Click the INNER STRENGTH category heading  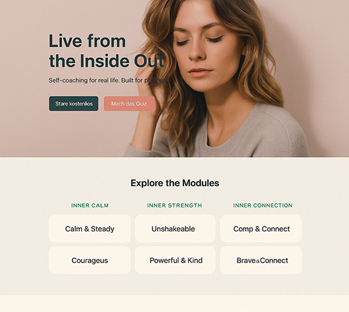(x=174, y=205)
